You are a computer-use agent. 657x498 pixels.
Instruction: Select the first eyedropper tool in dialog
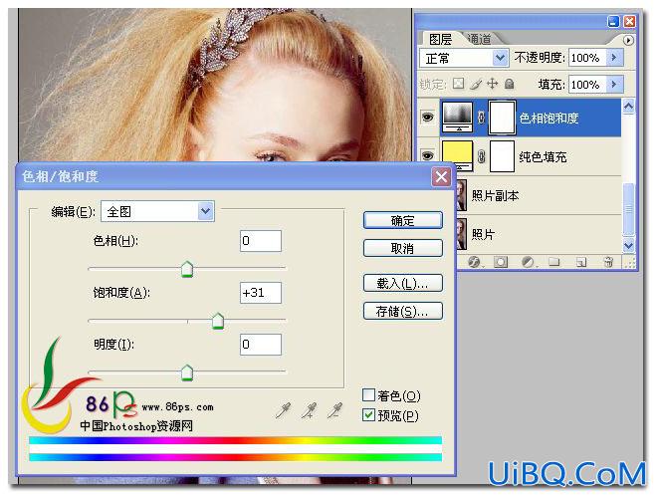point(284,410)
